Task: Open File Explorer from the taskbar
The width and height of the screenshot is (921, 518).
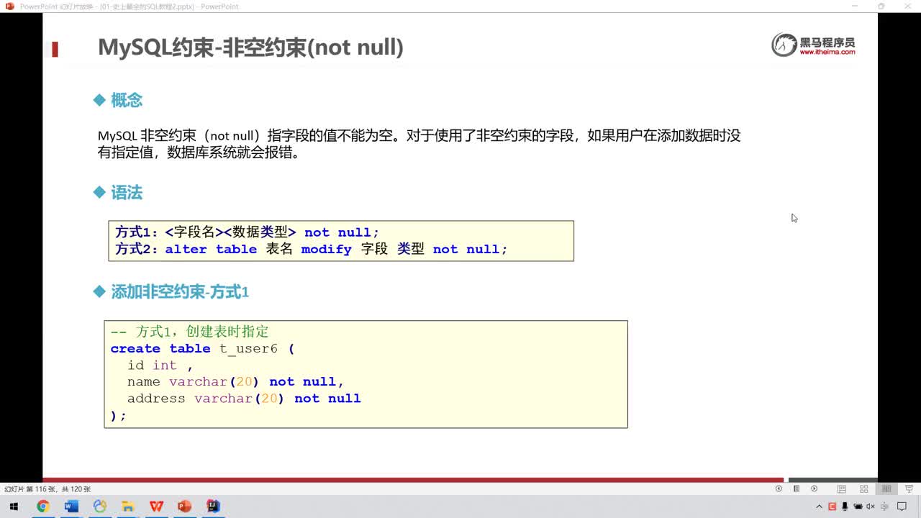Action: point(128,506)
